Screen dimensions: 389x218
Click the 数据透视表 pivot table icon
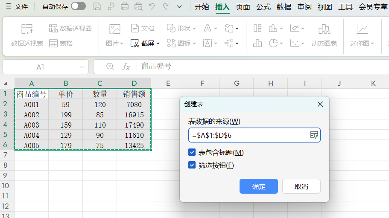tap(27, 29)
